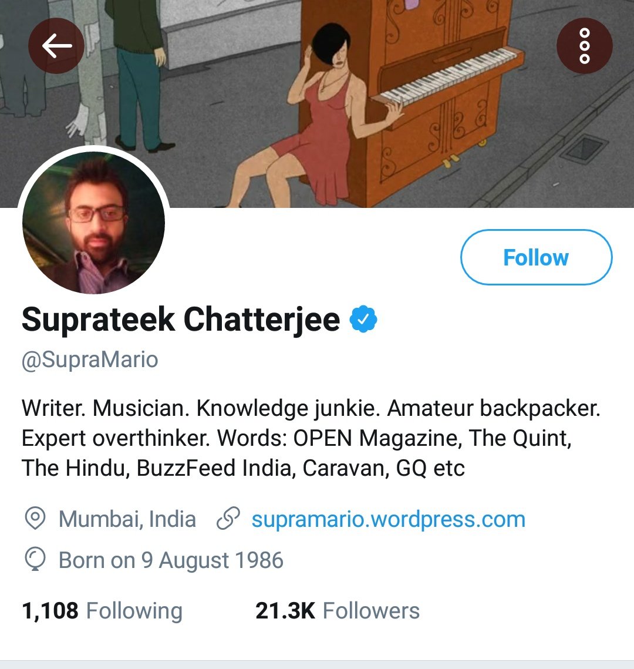Image resolution: width=634 pixels, height=669 pixels.
Task: Tap the birthday balloon icon
Action: coord(35,560)
